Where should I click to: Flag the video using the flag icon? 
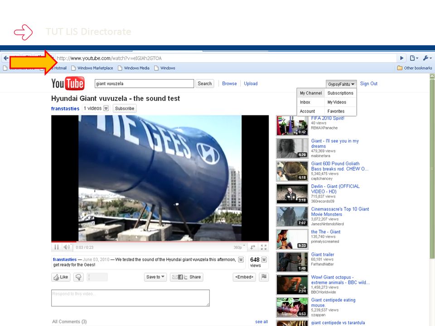[264, 277]
